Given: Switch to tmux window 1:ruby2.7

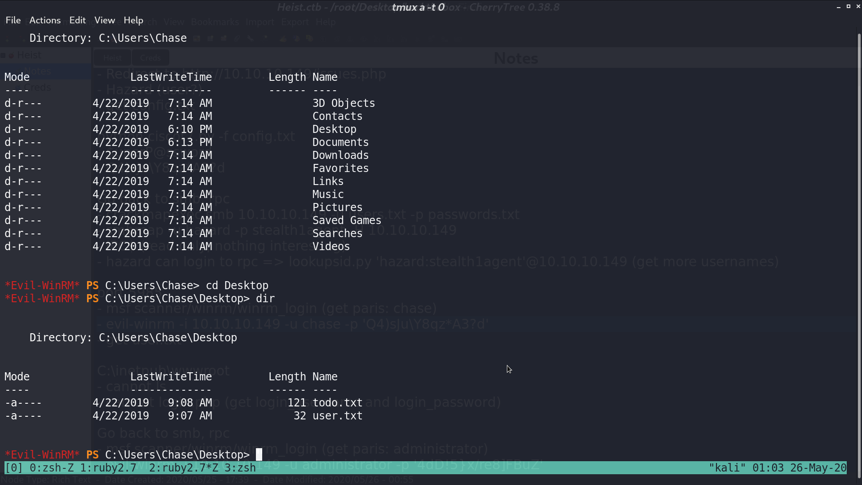Looking at the screenshot, I should (108, 468).
